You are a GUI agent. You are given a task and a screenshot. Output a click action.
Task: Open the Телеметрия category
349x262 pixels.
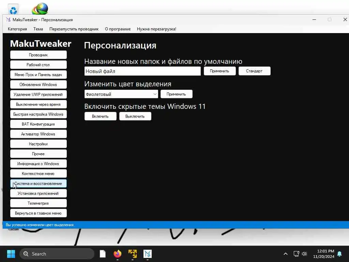point(38,203)
